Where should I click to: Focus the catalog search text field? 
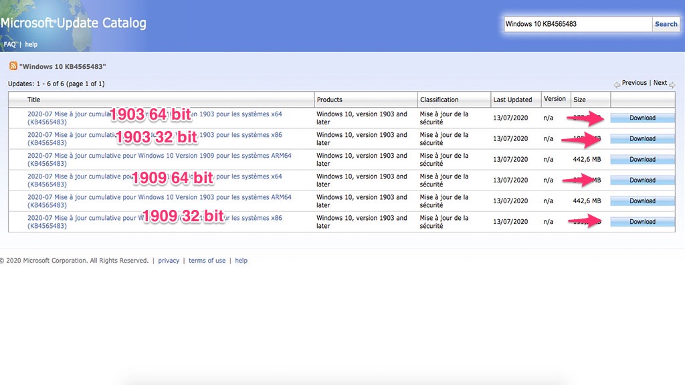[x=577, y=24]
